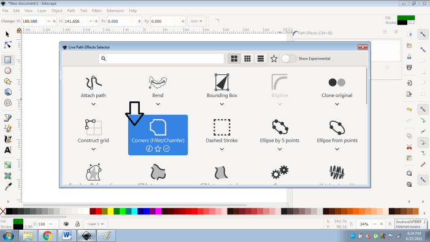The image size is (430, 242).
Task: Select the Spiral tool
Action: (8, 103)
